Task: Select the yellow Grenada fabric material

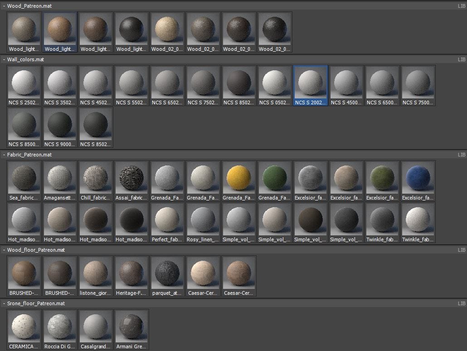Action: click(x=239, y=177)
